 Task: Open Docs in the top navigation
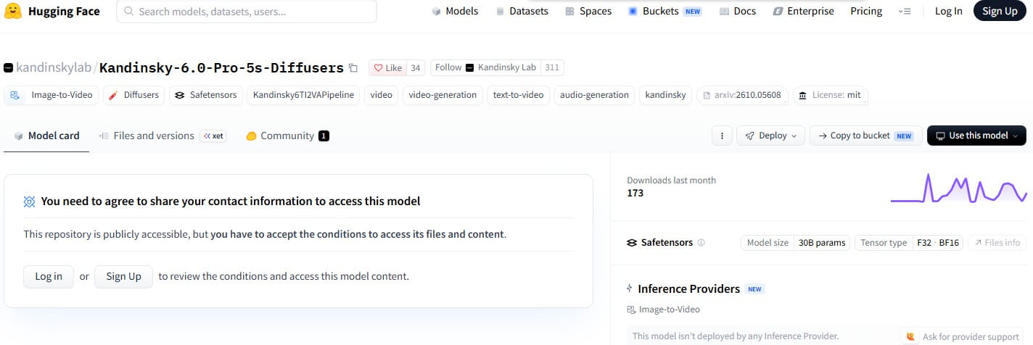pyautogui.click(x=738, y=11)
